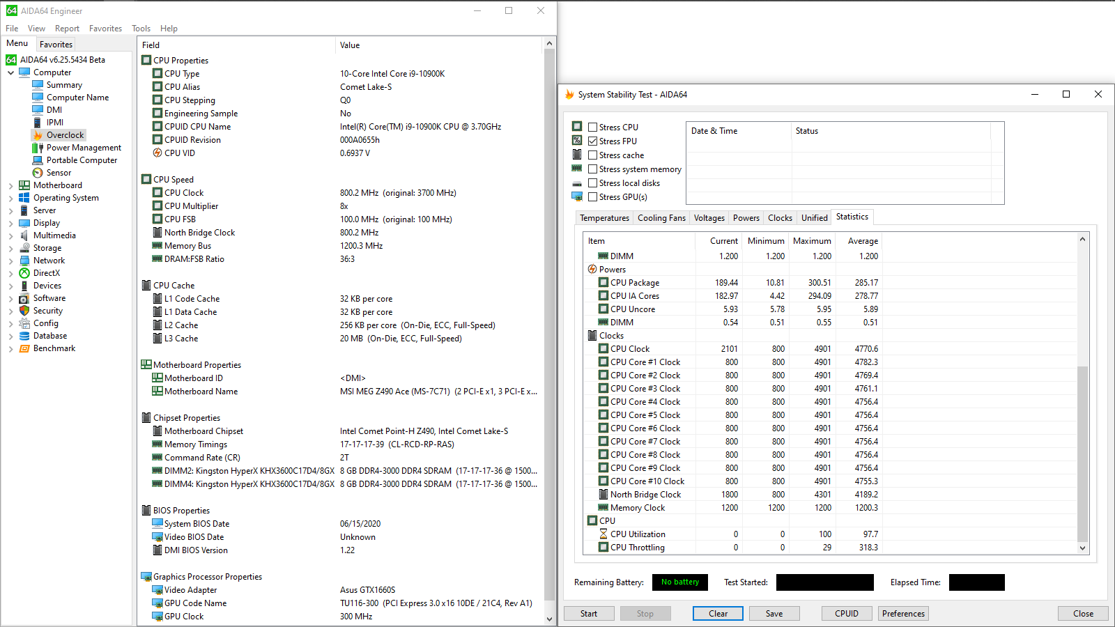Viewport: 1115px width, 627px height.
Task: Expand the Motherboard tree node
Action: (x=10, y=185)
